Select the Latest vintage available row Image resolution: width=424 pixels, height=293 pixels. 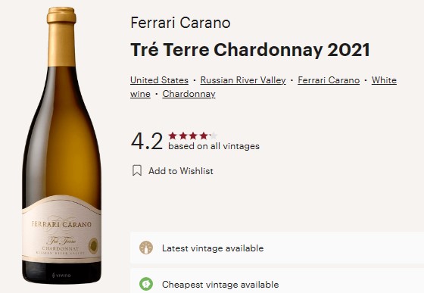pos(277,248)
